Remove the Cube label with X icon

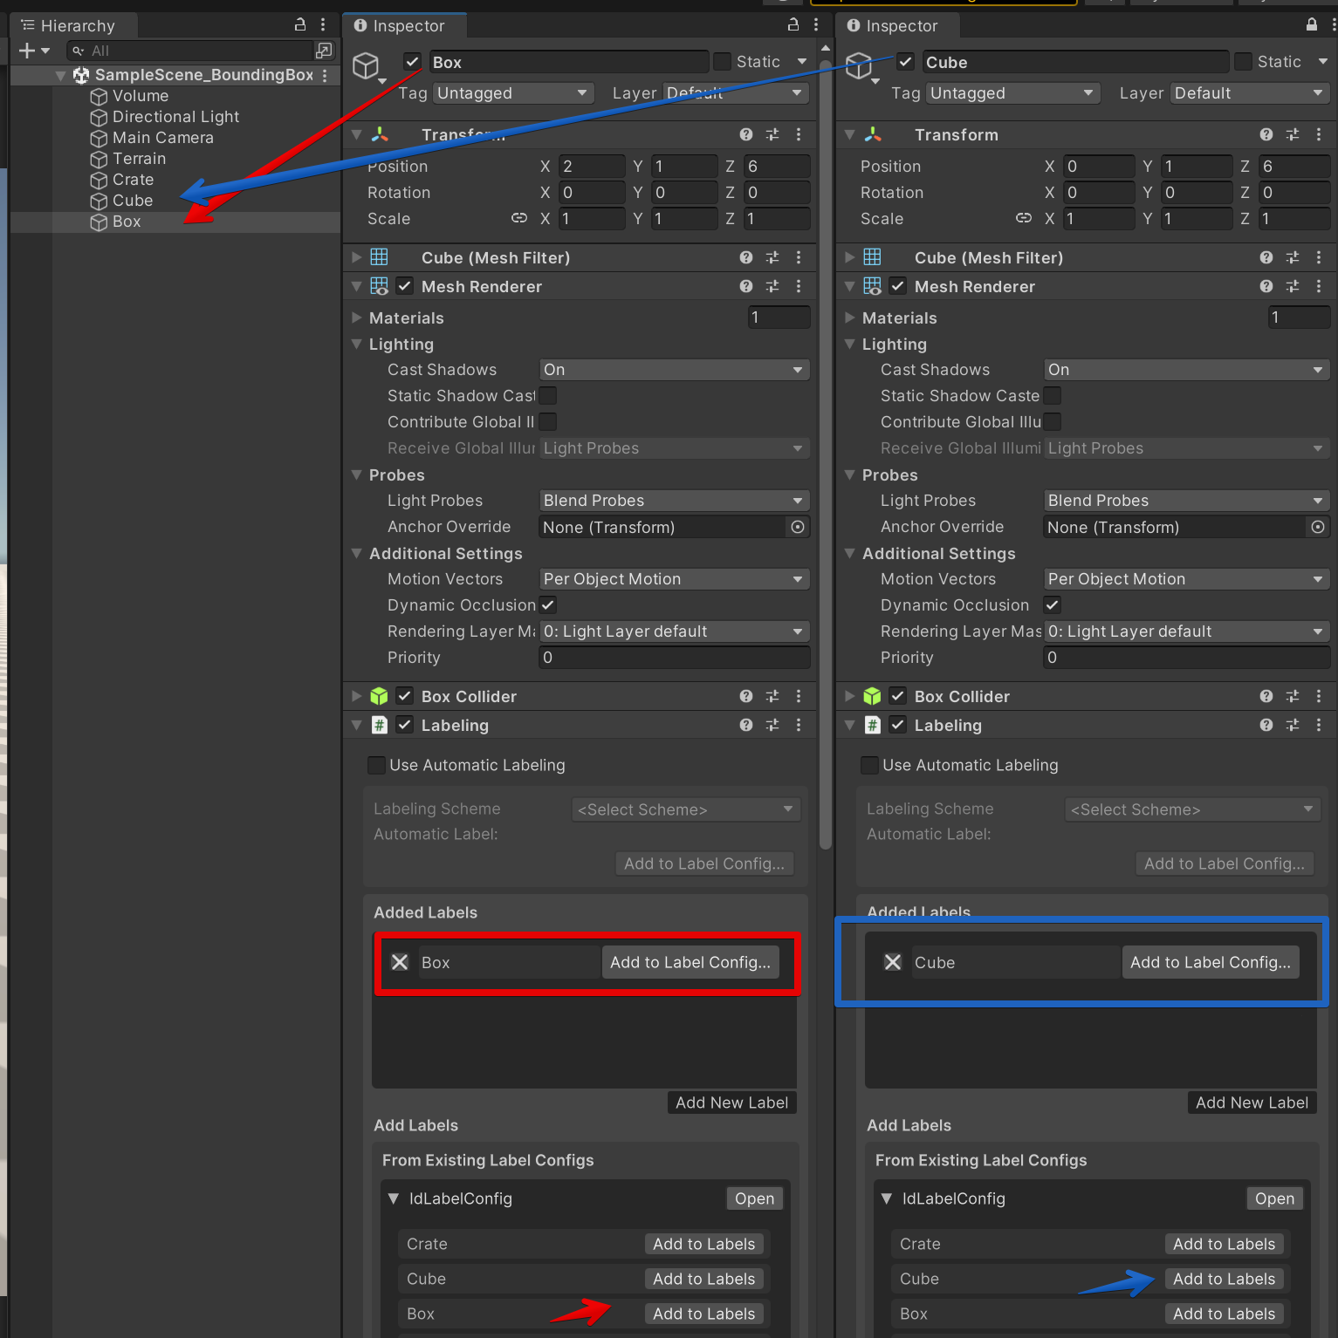892,962
